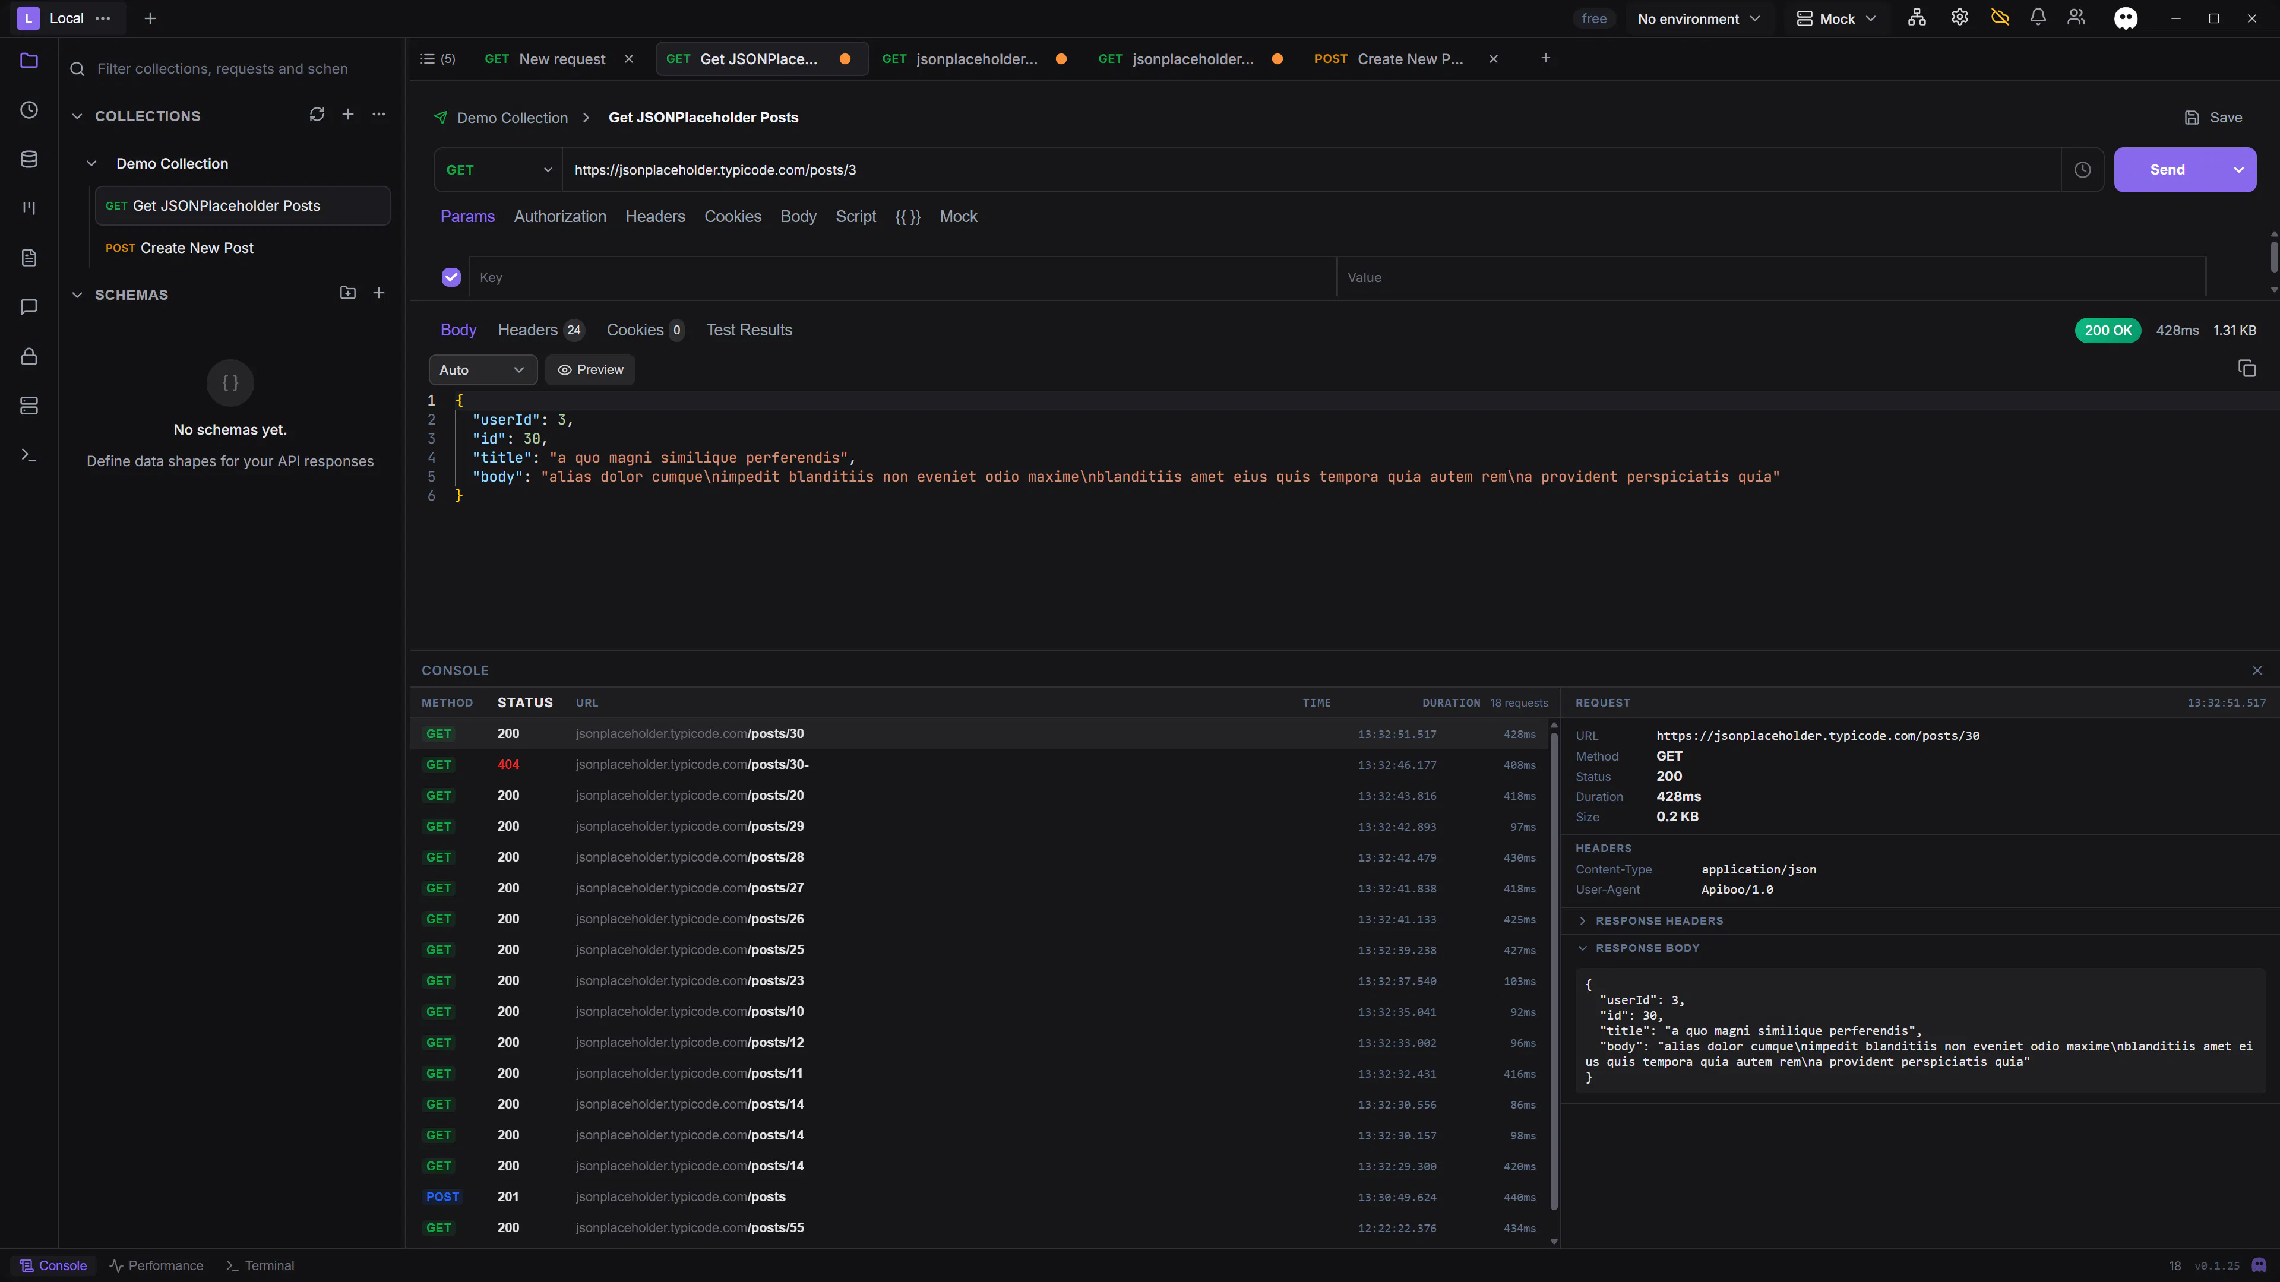2280x1282 pixels.
Task: Add a new request tab with plus
Action: (x=1545, y=58)
